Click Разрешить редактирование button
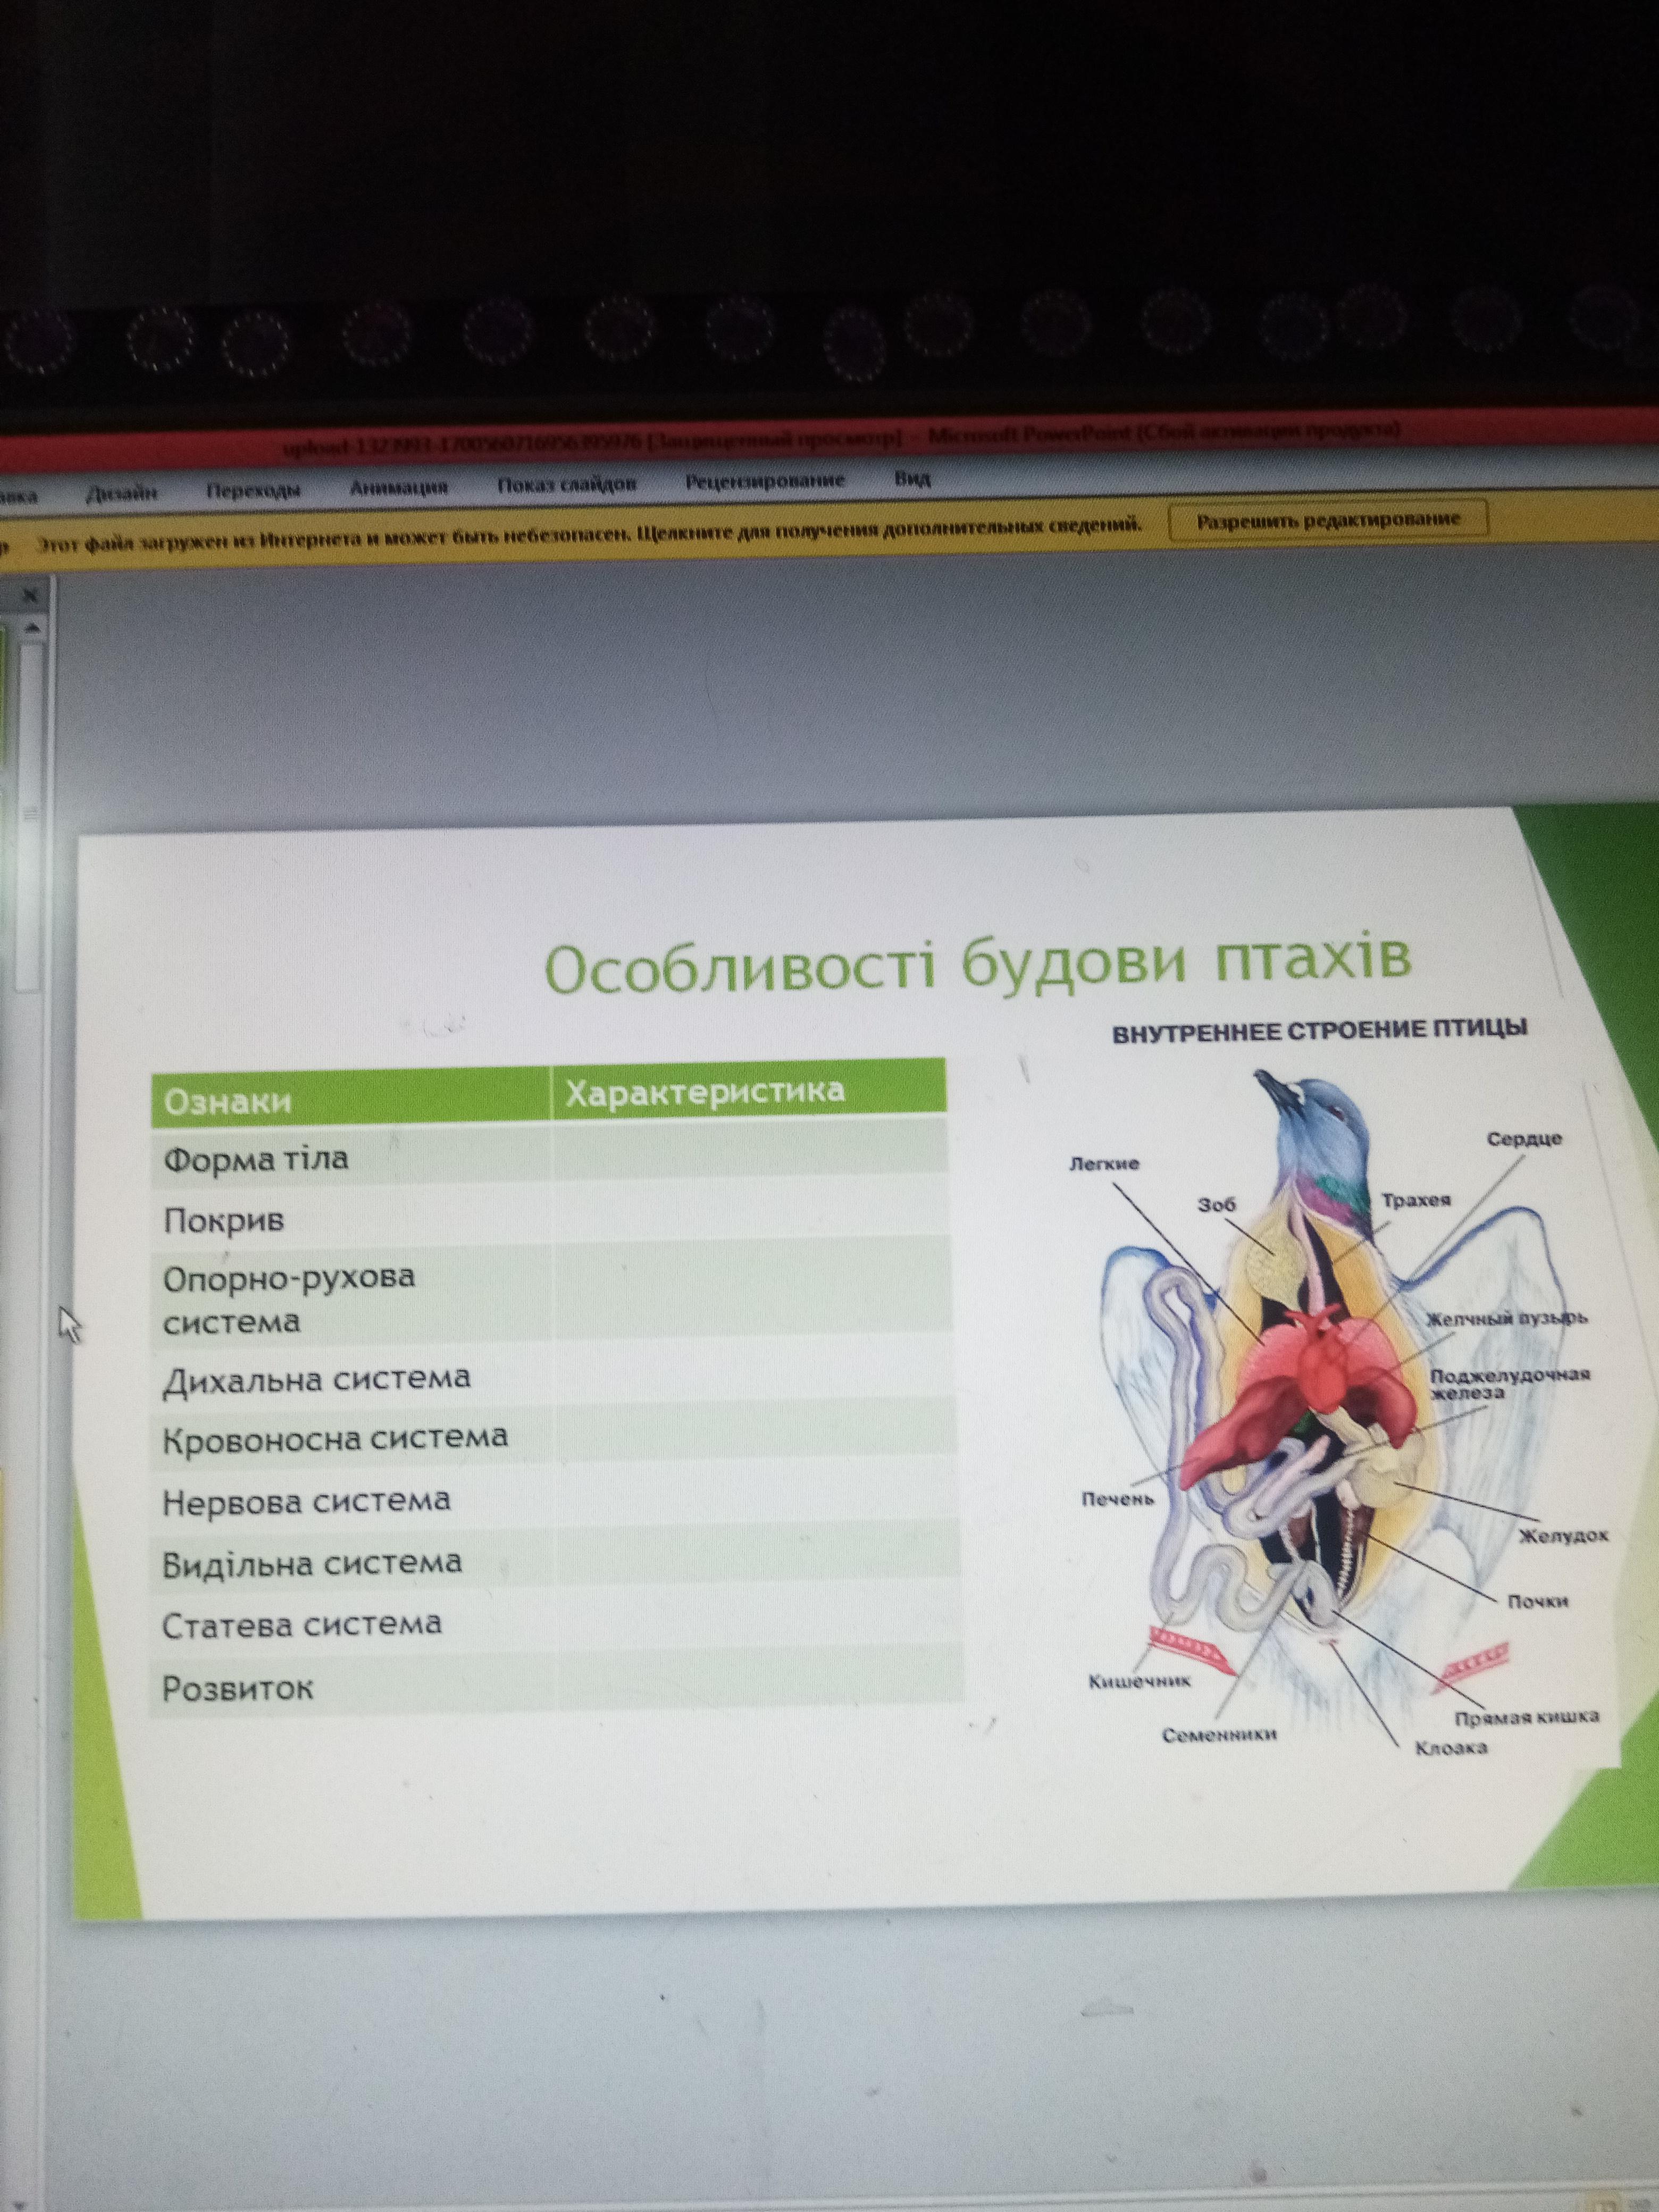The width and height of the screenshot is (1659, 2212). [1328, 520]
